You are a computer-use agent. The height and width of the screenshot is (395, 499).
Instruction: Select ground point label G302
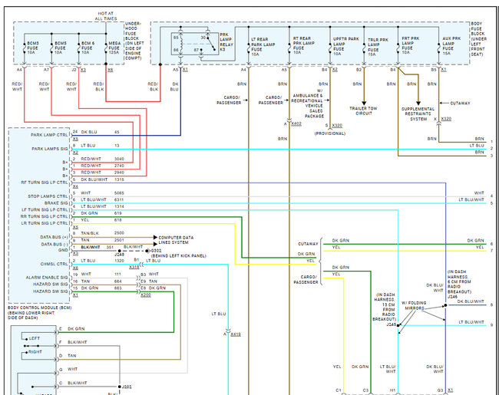pos(156,251)
